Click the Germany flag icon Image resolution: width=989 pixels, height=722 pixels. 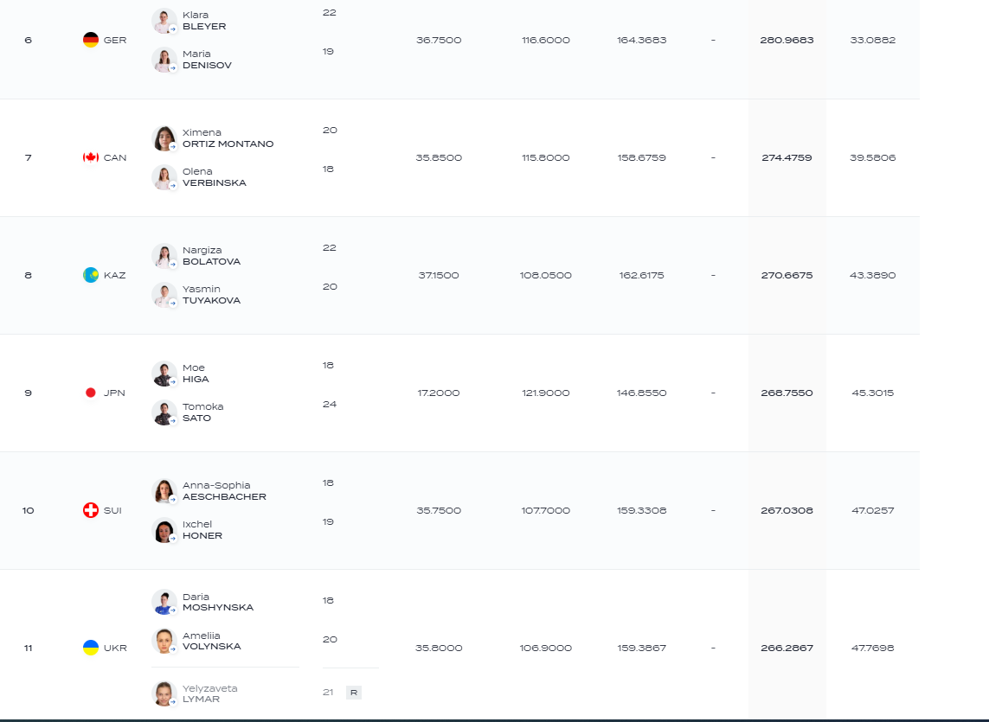click(x=91, y=40)
